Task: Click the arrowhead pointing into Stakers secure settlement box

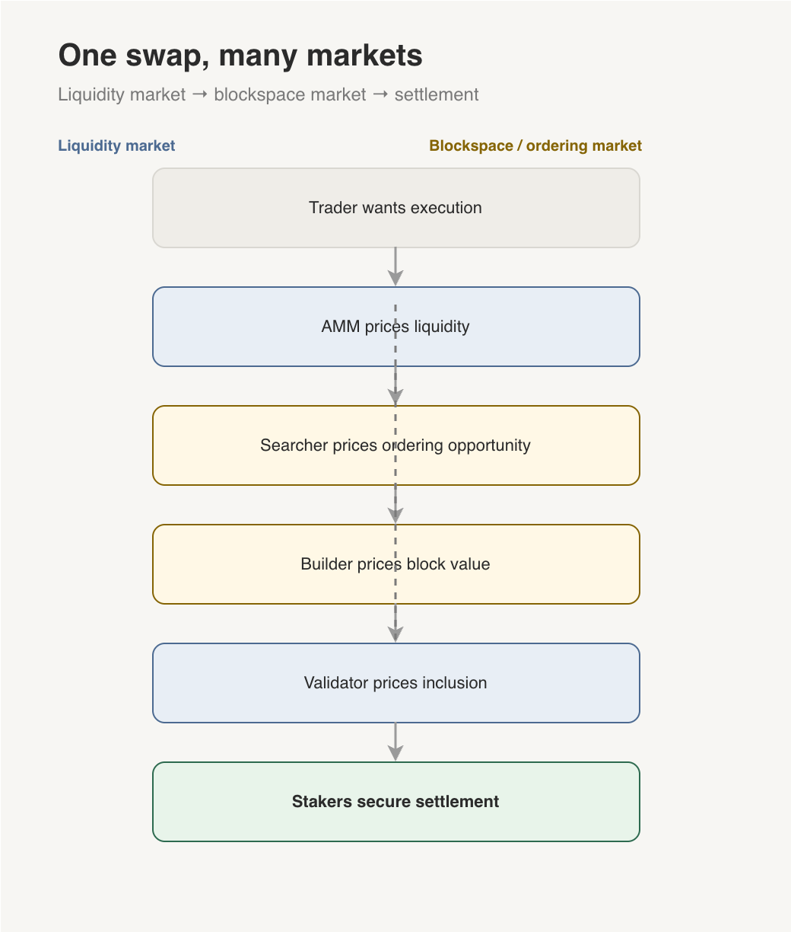Action: (395, 753)
